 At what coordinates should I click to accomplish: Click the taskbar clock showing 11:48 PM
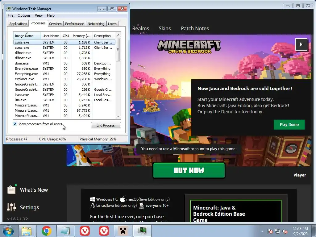300,231
